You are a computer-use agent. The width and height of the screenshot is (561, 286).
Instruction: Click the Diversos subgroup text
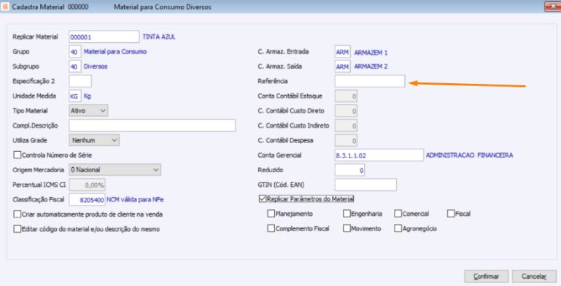96,66
